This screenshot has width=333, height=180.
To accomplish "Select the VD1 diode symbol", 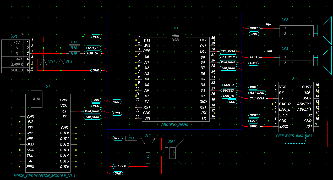I will pyautogui.click(x=43, y=62).
